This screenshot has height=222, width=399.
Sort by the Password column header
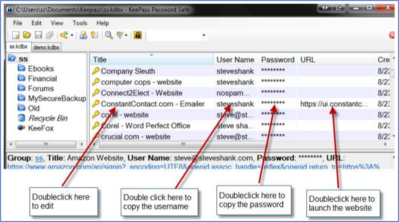tap(278, 60)
